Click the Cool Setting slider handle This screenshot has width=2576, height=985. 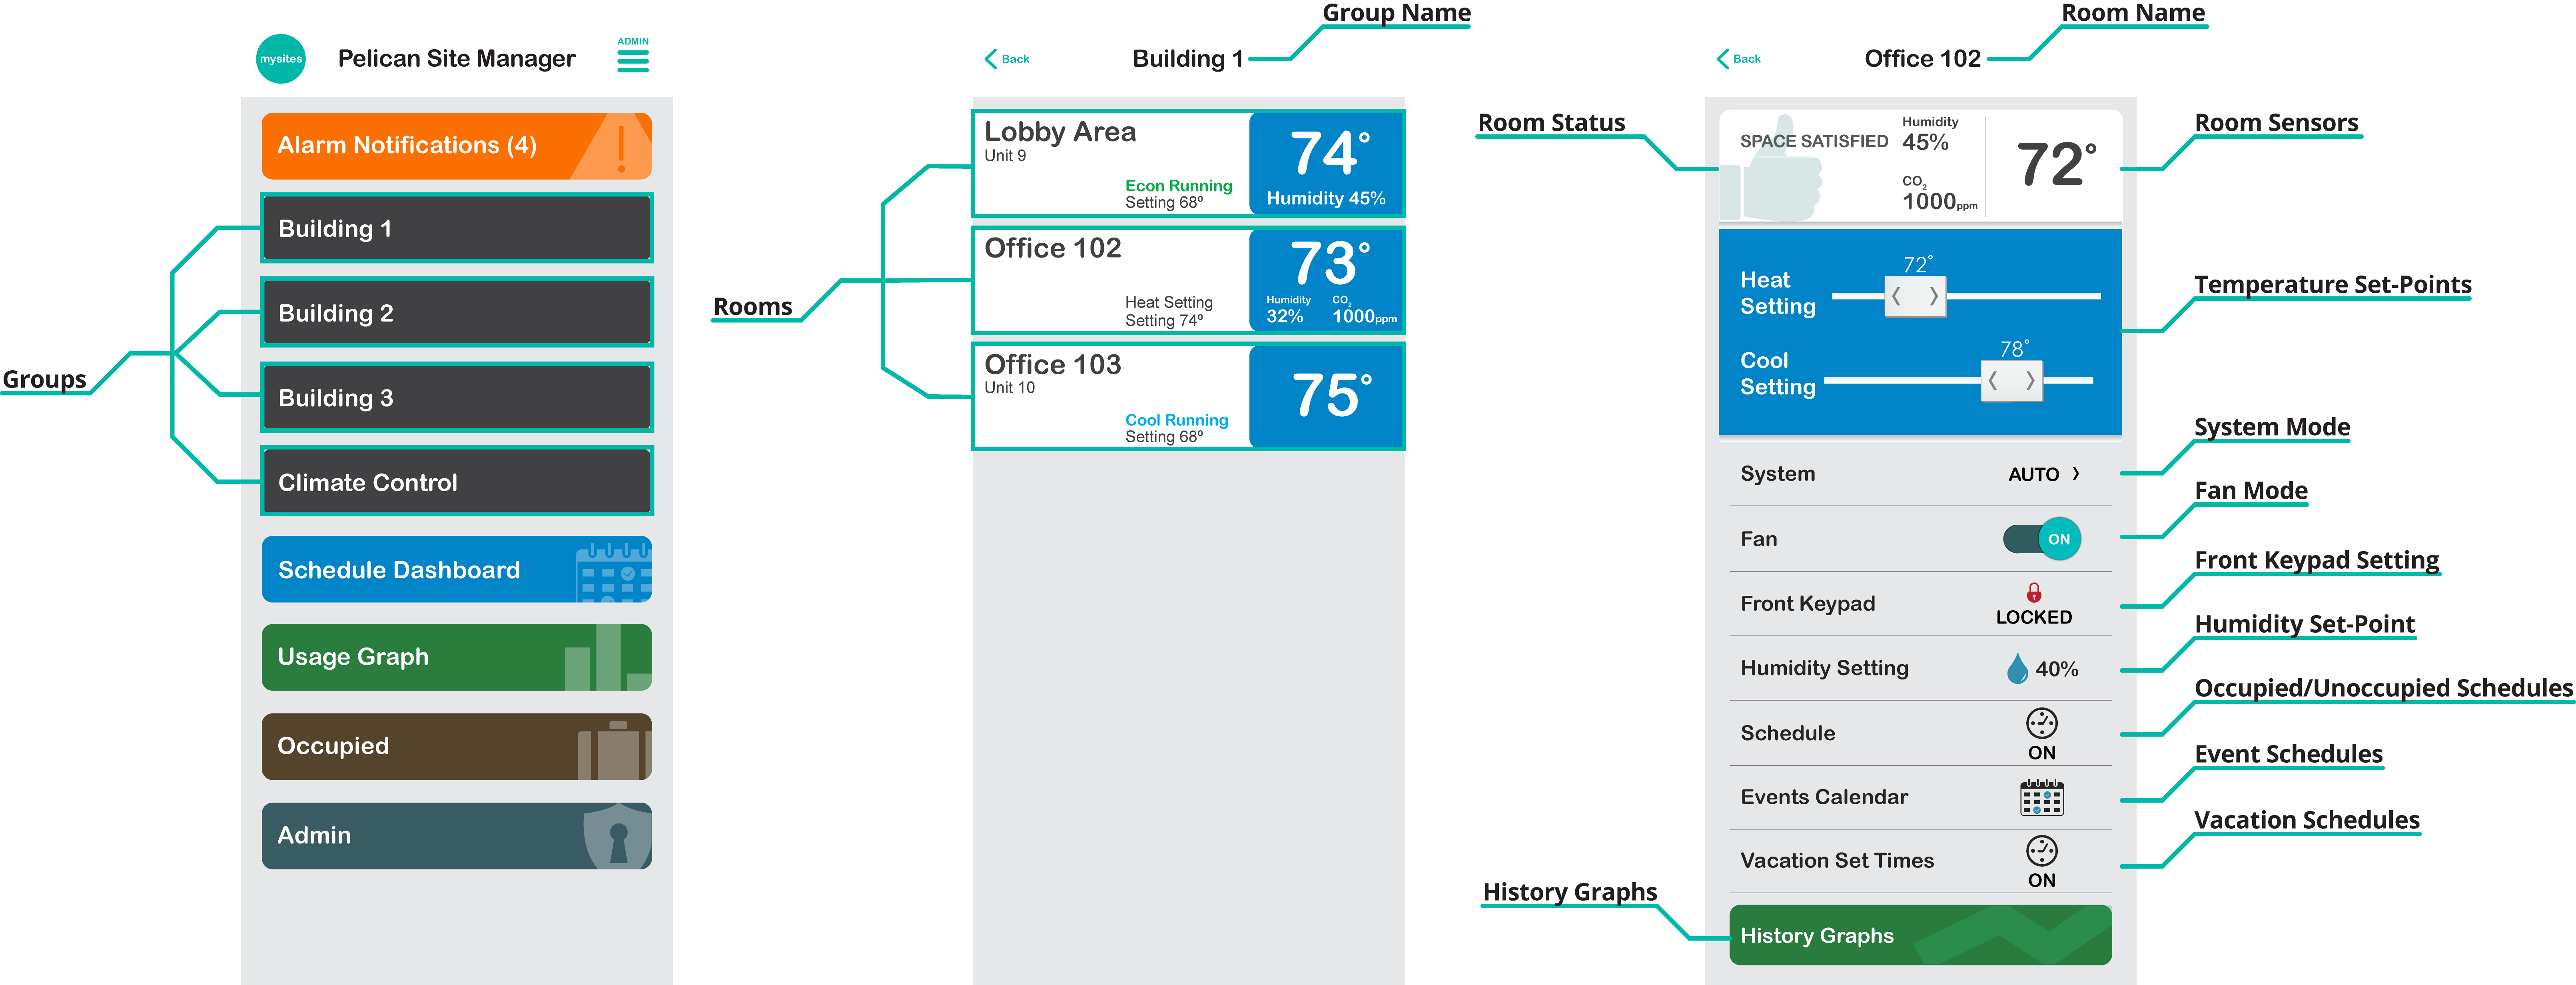[2012, 381]
